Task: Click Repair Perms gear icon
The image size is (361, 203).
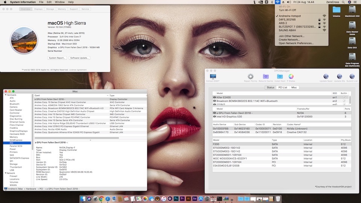Action: [x=250, y=76]
